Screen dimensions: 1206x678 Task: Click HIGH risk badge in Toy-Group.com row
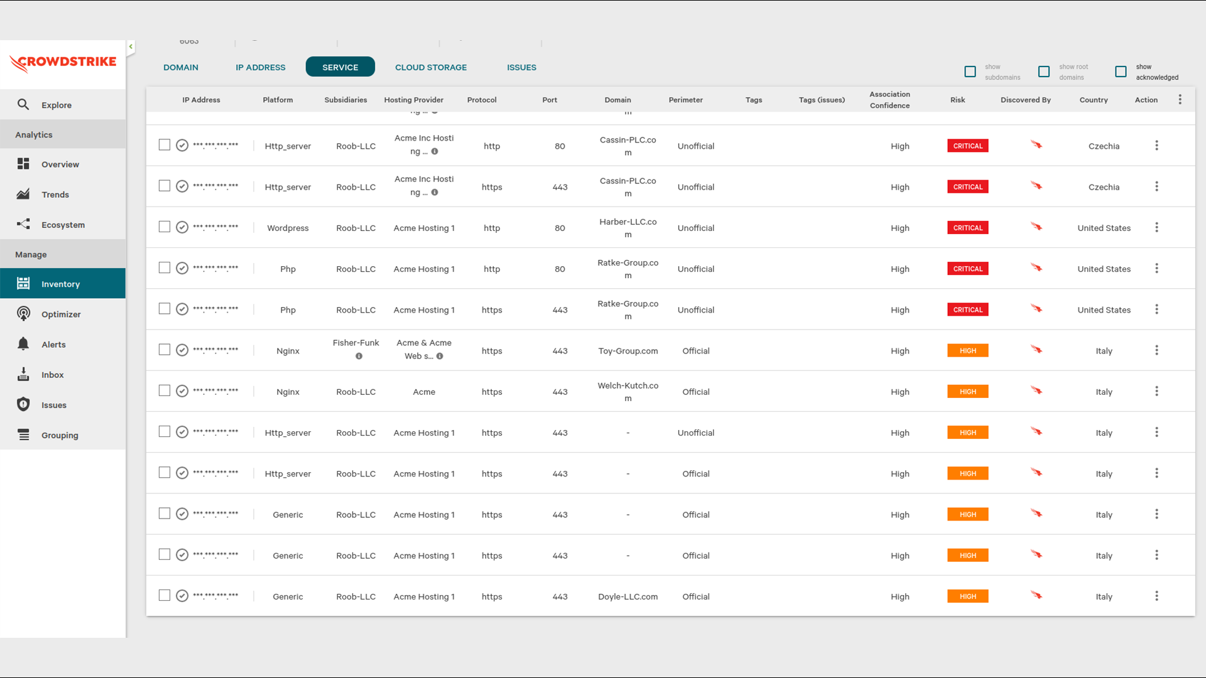(x=968, y=350)
